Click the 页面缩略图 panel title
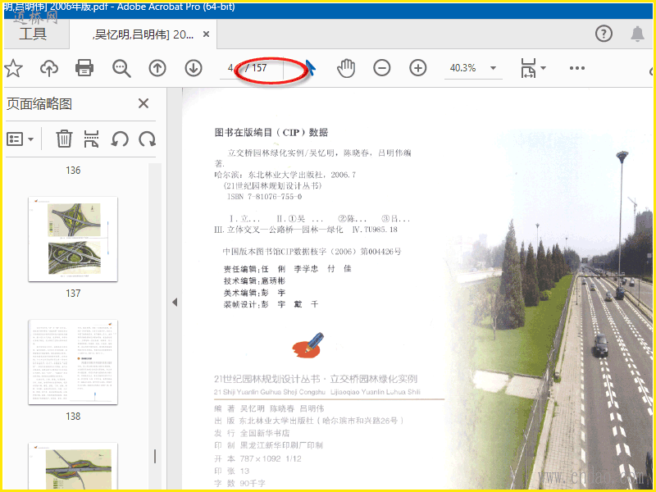The height and width of the screenshot is (492, 656). (x=39, y=104)
